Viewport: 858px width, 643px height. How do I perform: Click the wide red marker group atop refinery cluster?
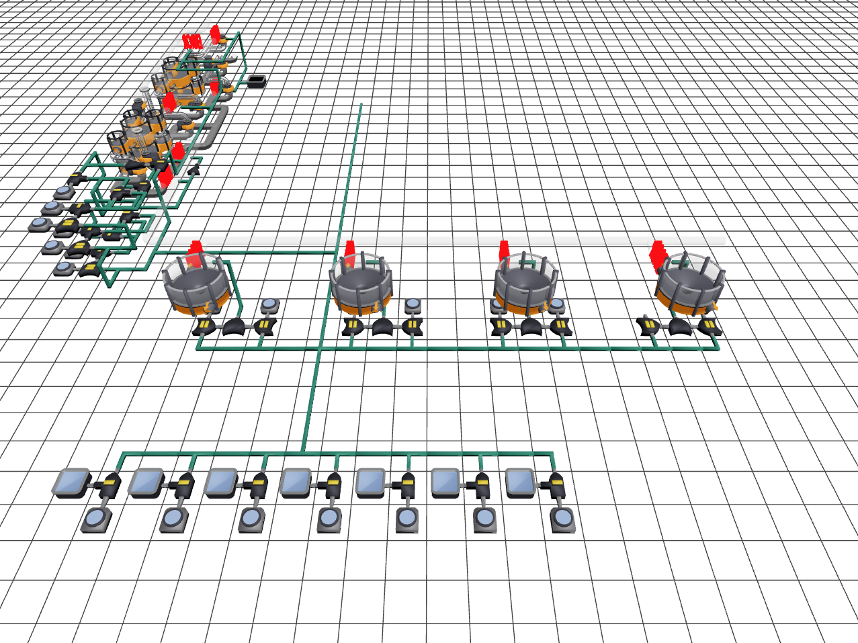click(193, 42)
